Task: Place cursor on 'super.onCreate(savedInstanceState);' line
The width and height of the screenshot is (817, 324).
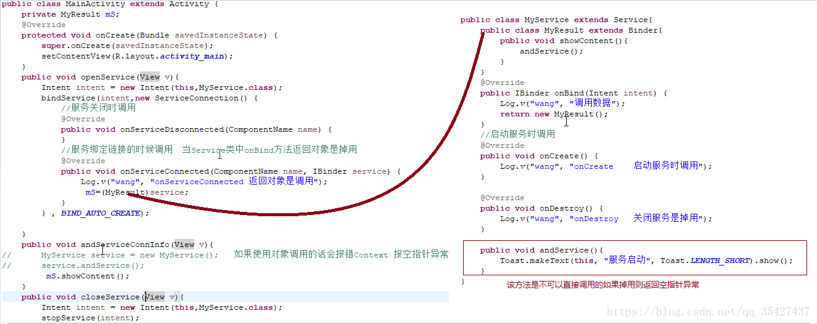Action: [x=127, y=46]
